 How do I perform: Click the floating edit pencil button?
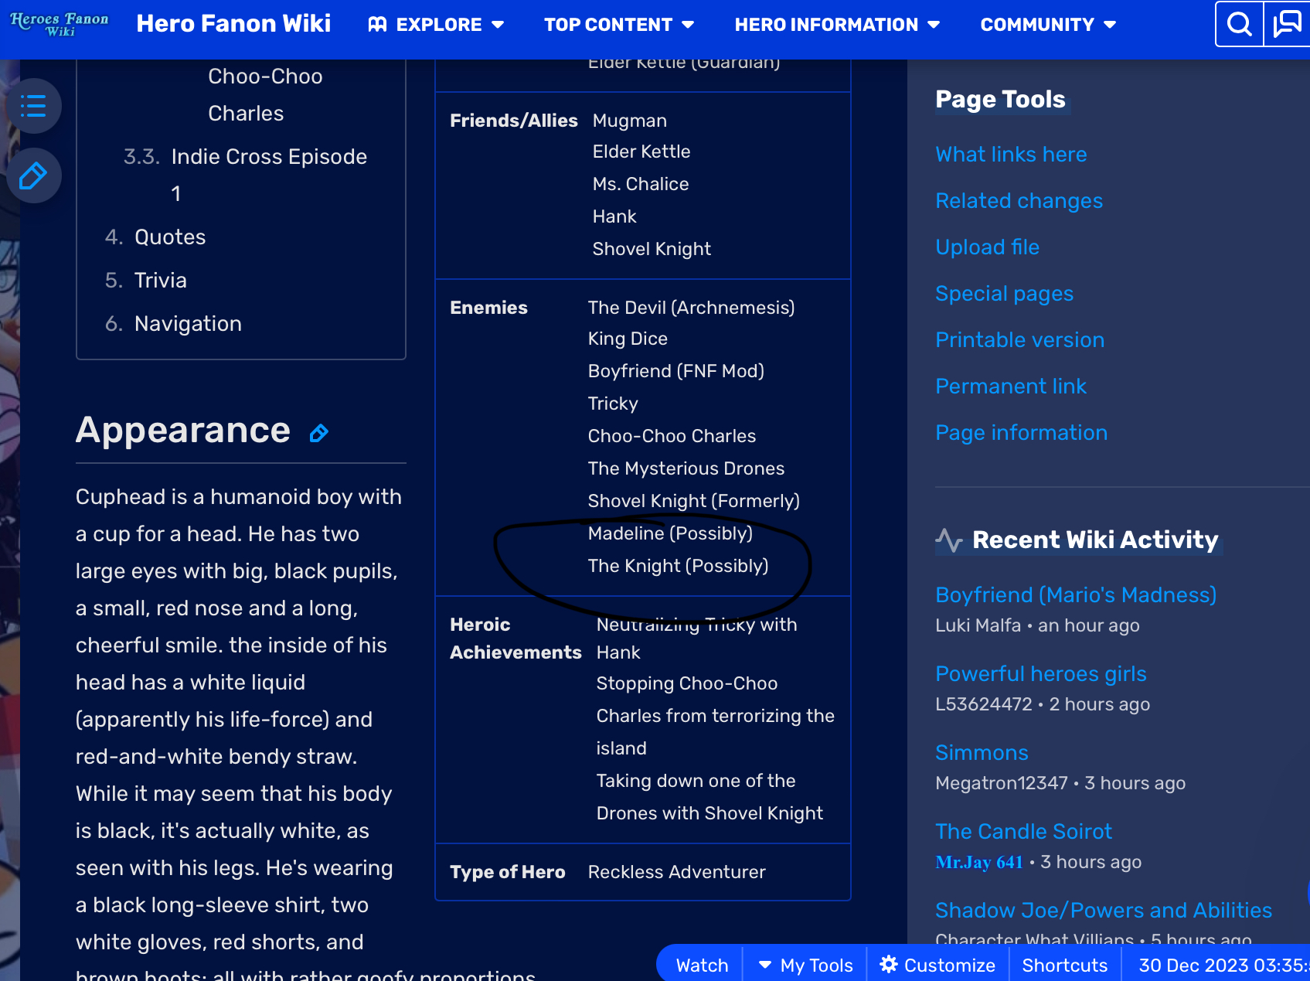click(33, 175)
